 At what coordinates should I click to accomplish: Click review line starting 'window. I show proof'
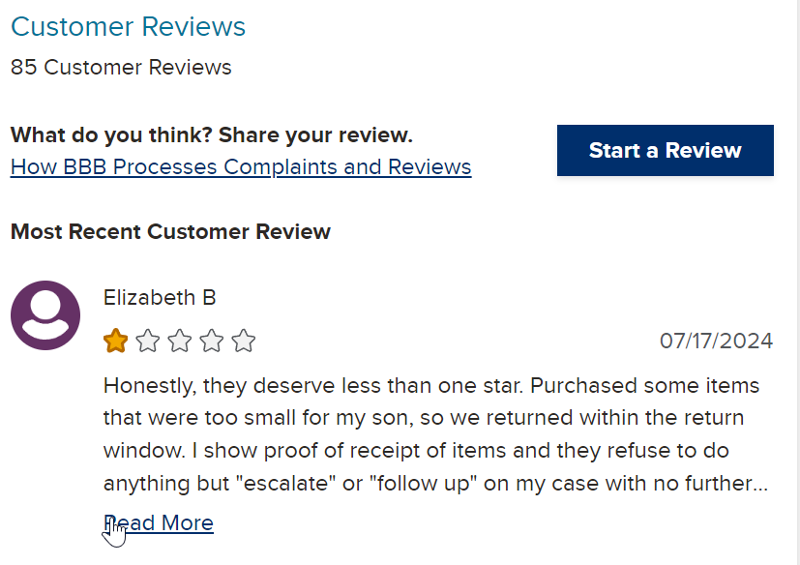coord(416,451)
